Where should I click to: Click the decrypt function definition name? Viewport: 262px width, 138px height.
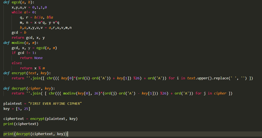click(19, 89)
